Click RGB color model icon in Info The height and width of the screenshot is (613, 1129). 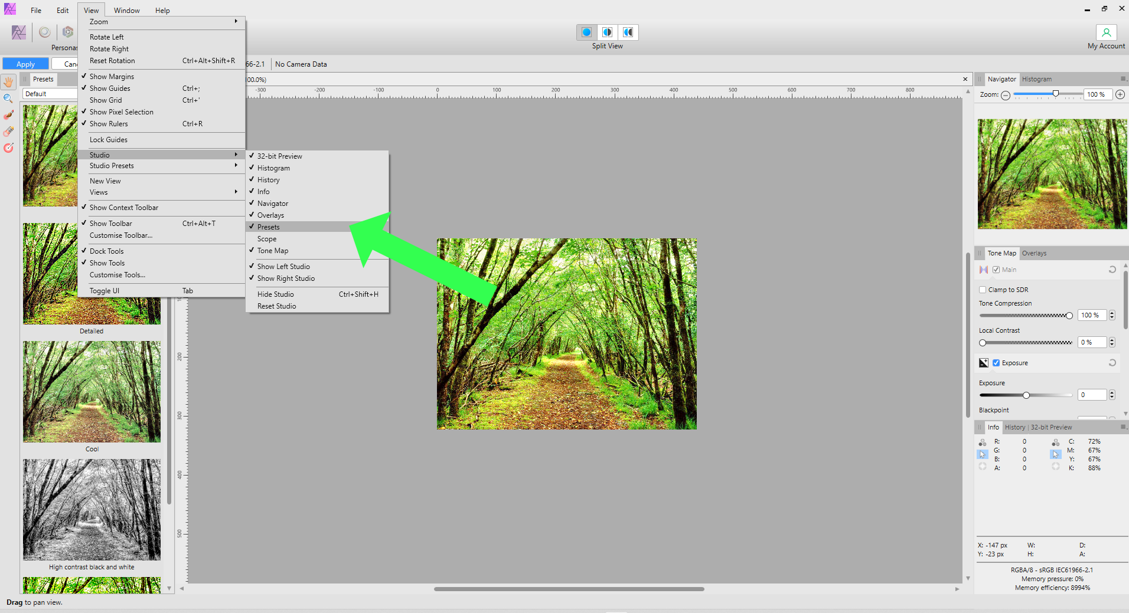tap(983, 442)
